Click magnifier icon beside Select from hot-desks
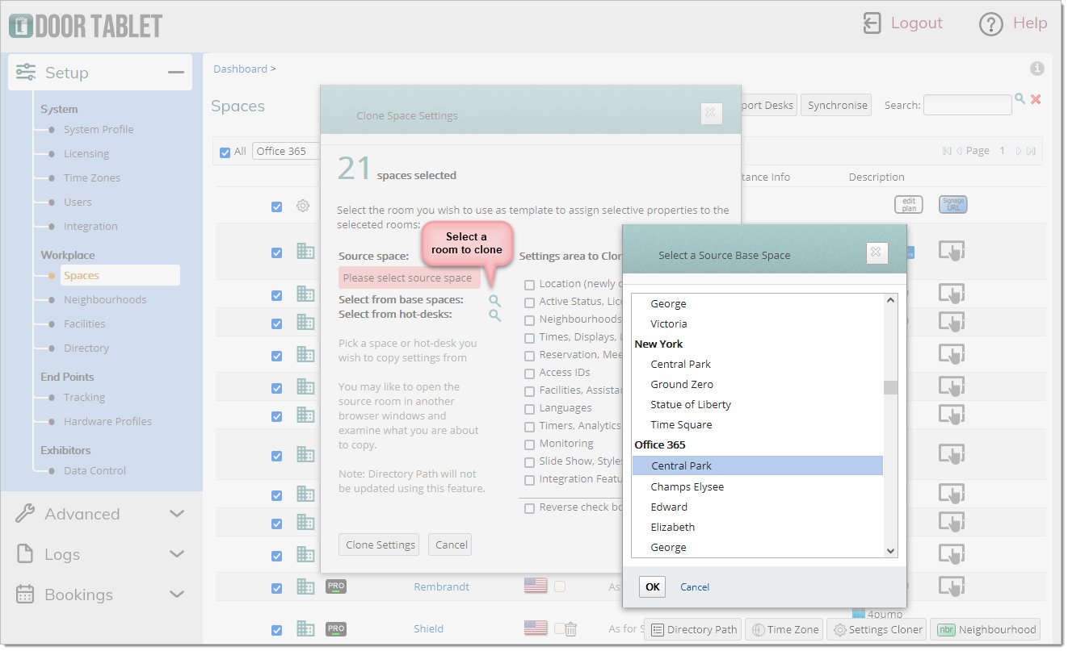 coord(494,315)
